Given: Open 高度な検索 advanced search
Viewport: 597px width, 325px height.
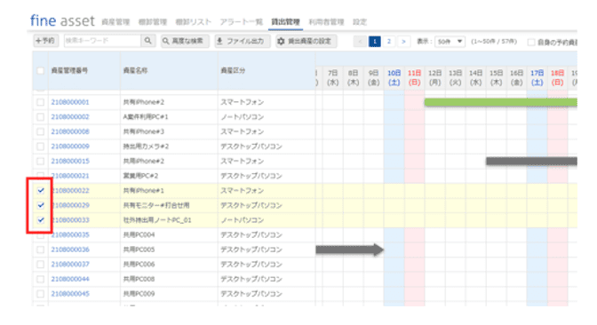Looking at the screenshot, I should (x=185, y=41).
